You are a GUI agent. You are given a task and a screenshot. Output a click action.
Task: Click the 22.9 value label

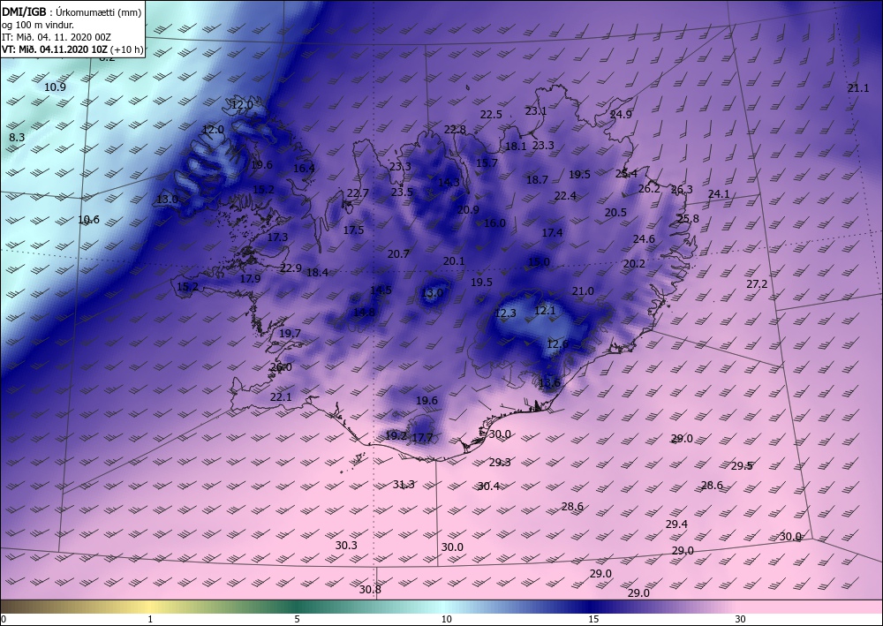291,268
